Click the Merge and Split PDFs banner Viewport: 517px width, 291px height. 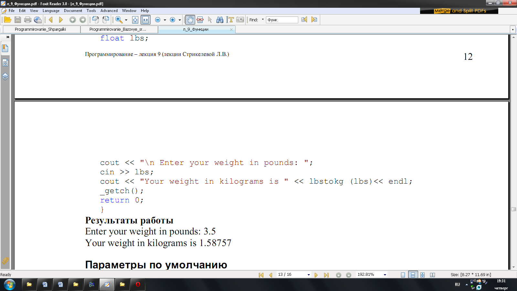pos(459,11)
